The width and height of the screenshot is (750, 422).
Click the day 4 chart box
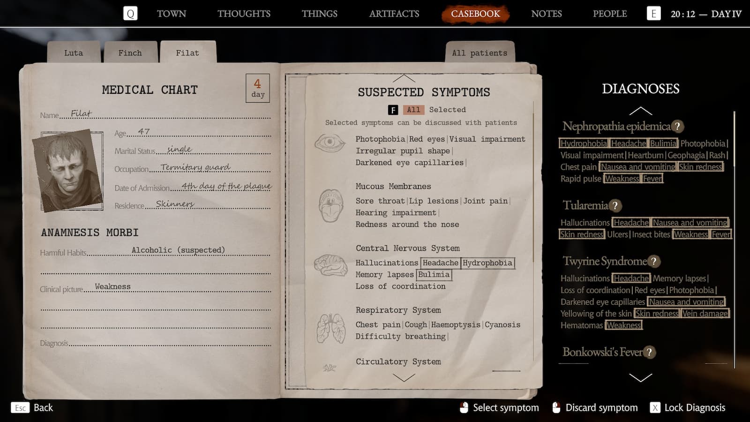[x=258, y=88]
